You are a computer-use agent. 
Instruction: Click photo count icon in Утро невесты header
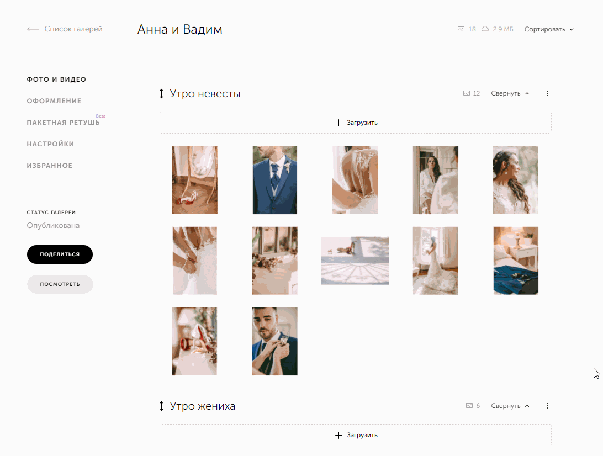[x=467, y=93]
